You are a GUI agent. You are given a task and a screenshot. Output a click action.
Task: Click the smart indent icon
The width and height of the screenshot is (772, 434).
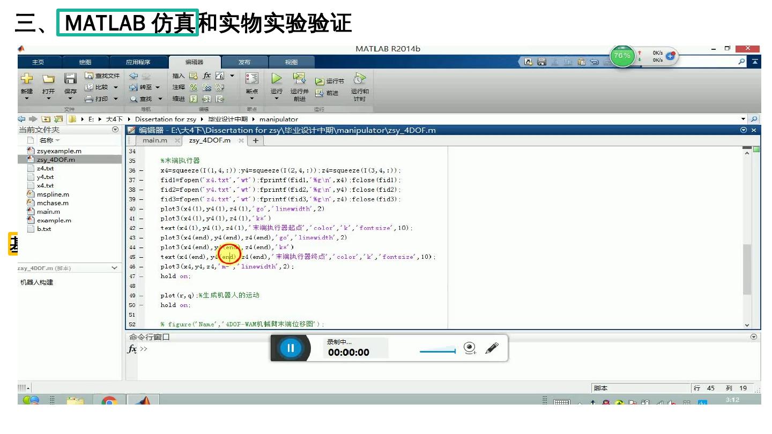(194, 99)
